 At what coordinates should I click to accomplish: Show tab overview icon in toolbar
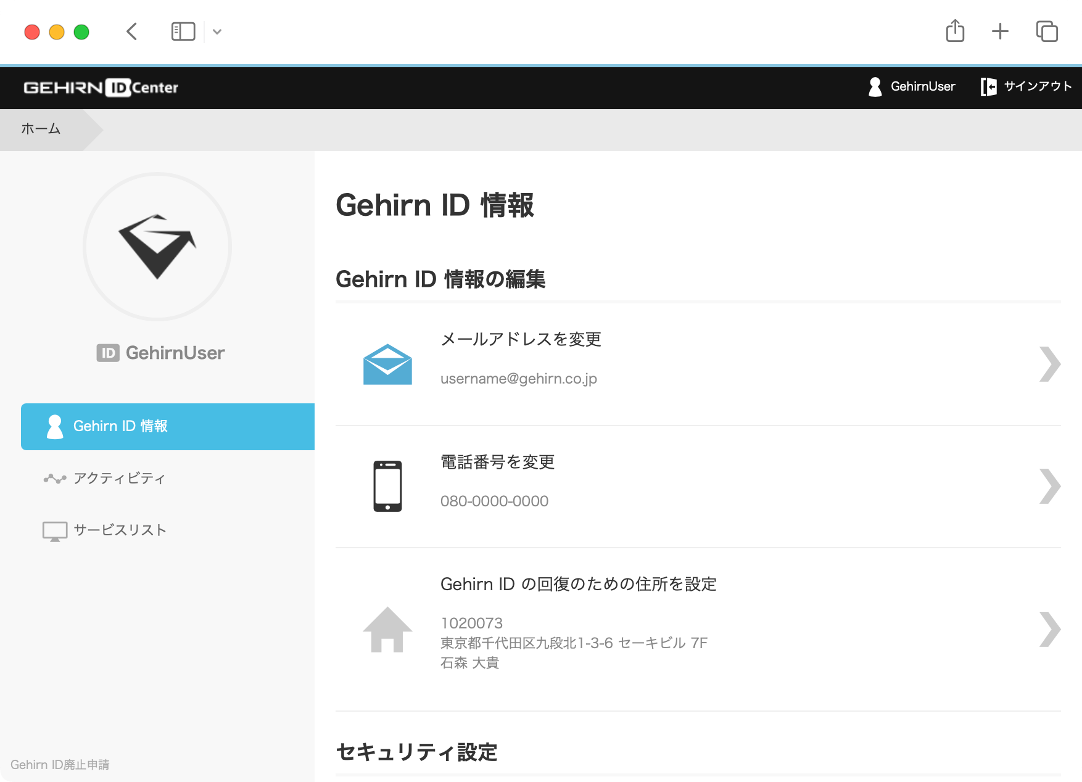click(1047, 31)
